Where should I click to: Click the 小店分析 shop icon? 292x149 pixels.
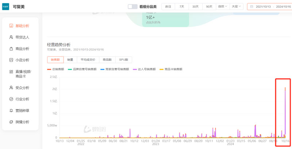(x=11, y=60)
